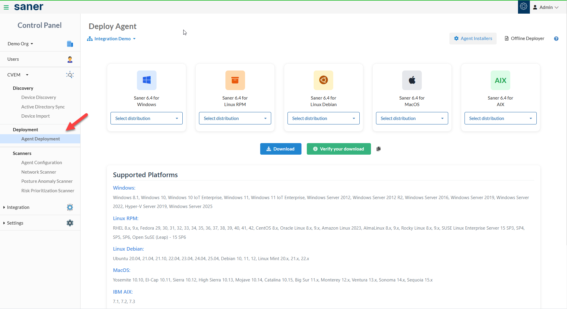
Task: Click the IBM AIX: platform heading
Action: click(123, 292)
